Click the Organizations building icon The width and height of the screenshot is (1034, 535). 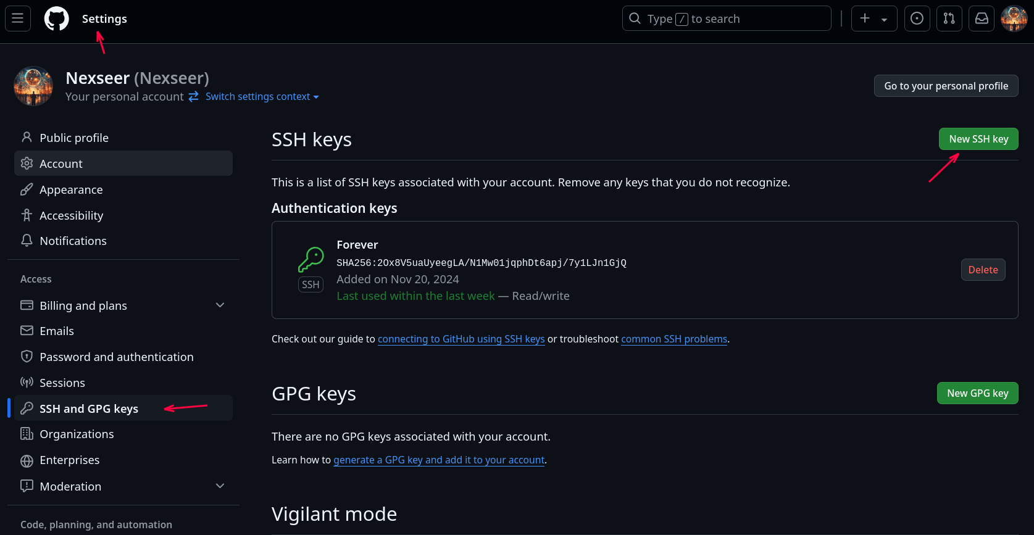coord(27,434)
